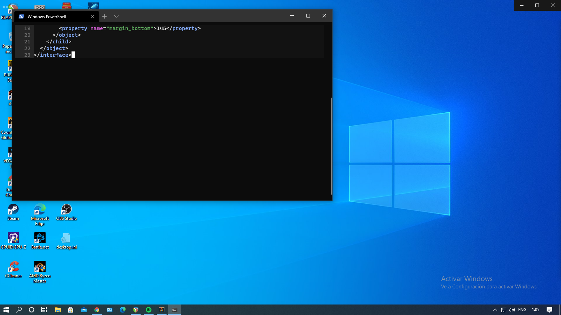Launch Google Chrome from the taskbar
561x315 pixels.
click(x=97, y=309)
